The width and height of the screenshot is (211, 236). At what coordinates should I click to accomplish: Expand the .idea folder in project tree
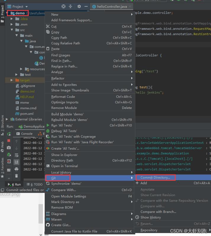pyautogui.click(x=12, y=19)
